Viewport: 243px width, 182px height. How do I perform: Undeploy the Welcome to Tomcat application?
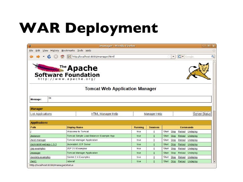click(x=193, y=132)
